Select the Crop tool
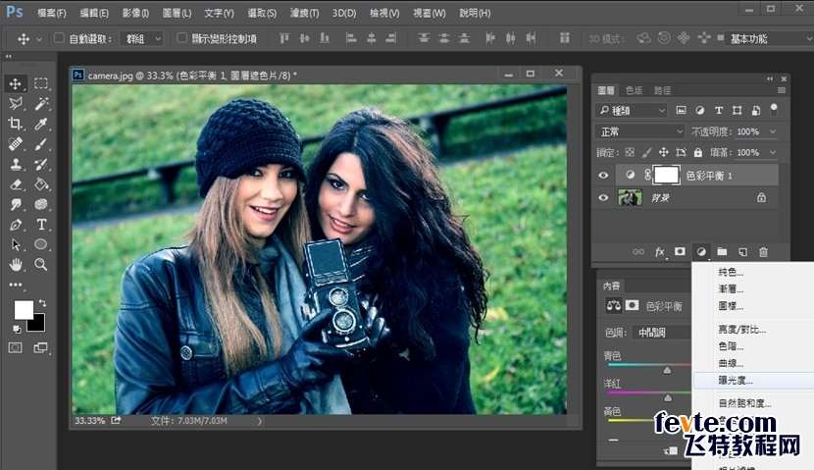814x470 pixels. click(x=16, y=124)
